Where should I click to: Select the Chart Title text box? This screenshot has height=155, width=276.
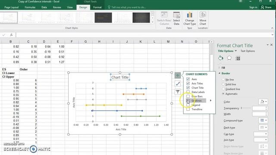[x=120, y=77]
